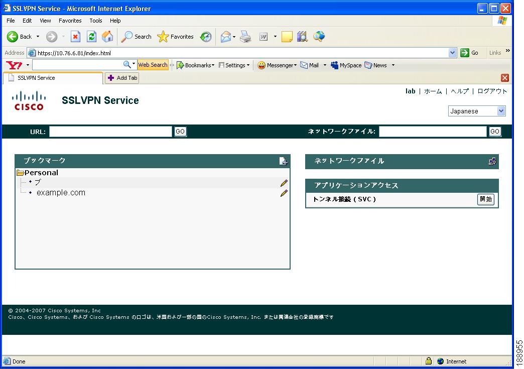The width and height of the screenshot is (524, 369).
Task: Open the Favorites star panel
Action: [163, 37]
